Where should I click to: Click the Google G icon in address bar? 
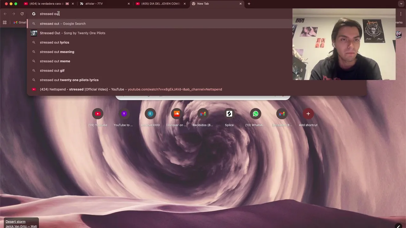click(34, 14)
